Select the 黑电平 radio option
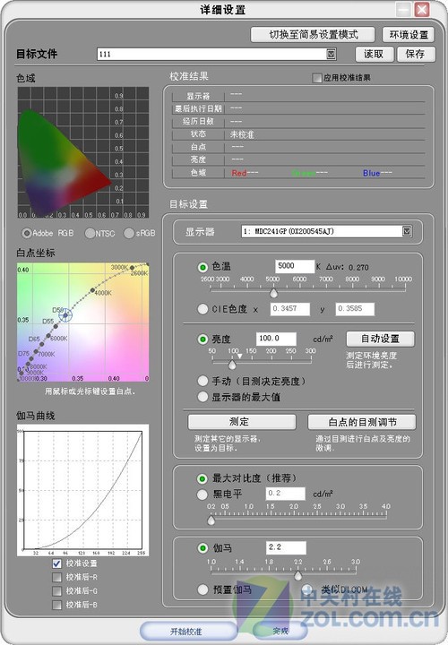 click(x=202, y=494)
